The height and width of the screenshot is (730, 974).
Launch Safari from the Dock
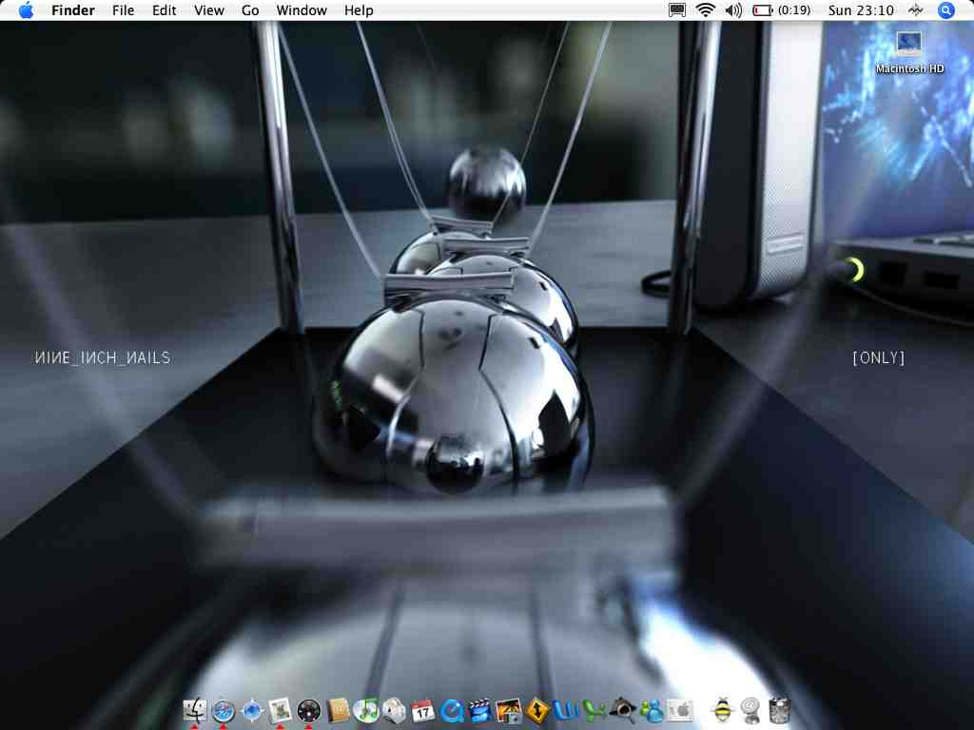pos(223,709)
